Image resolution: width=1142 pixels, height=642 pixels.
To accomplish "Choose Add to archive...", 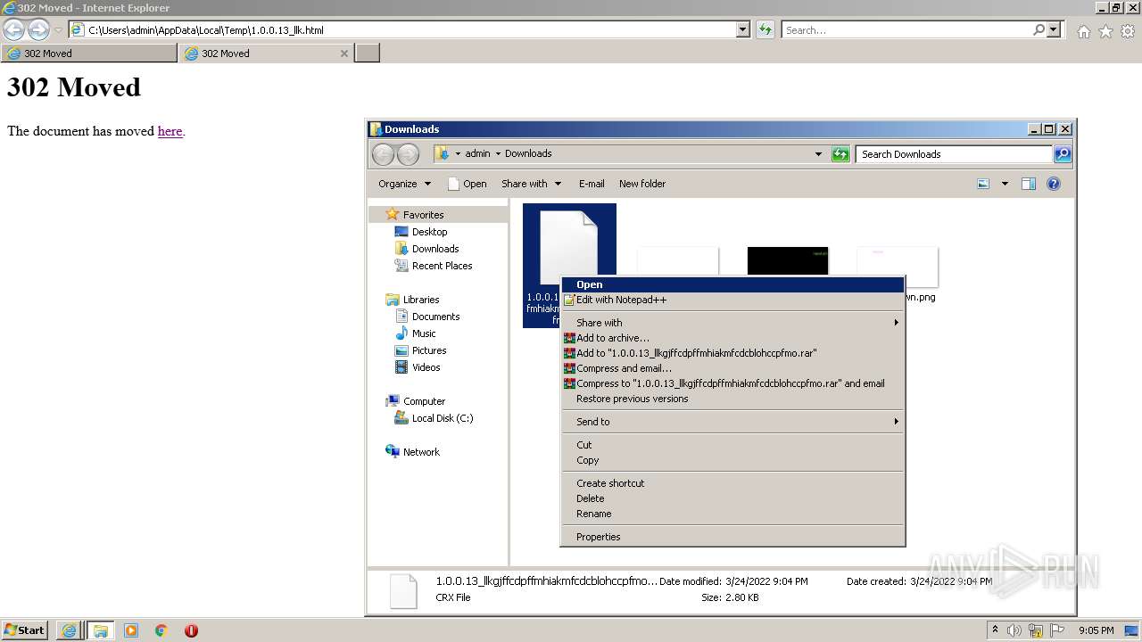I will click(732, 338).
